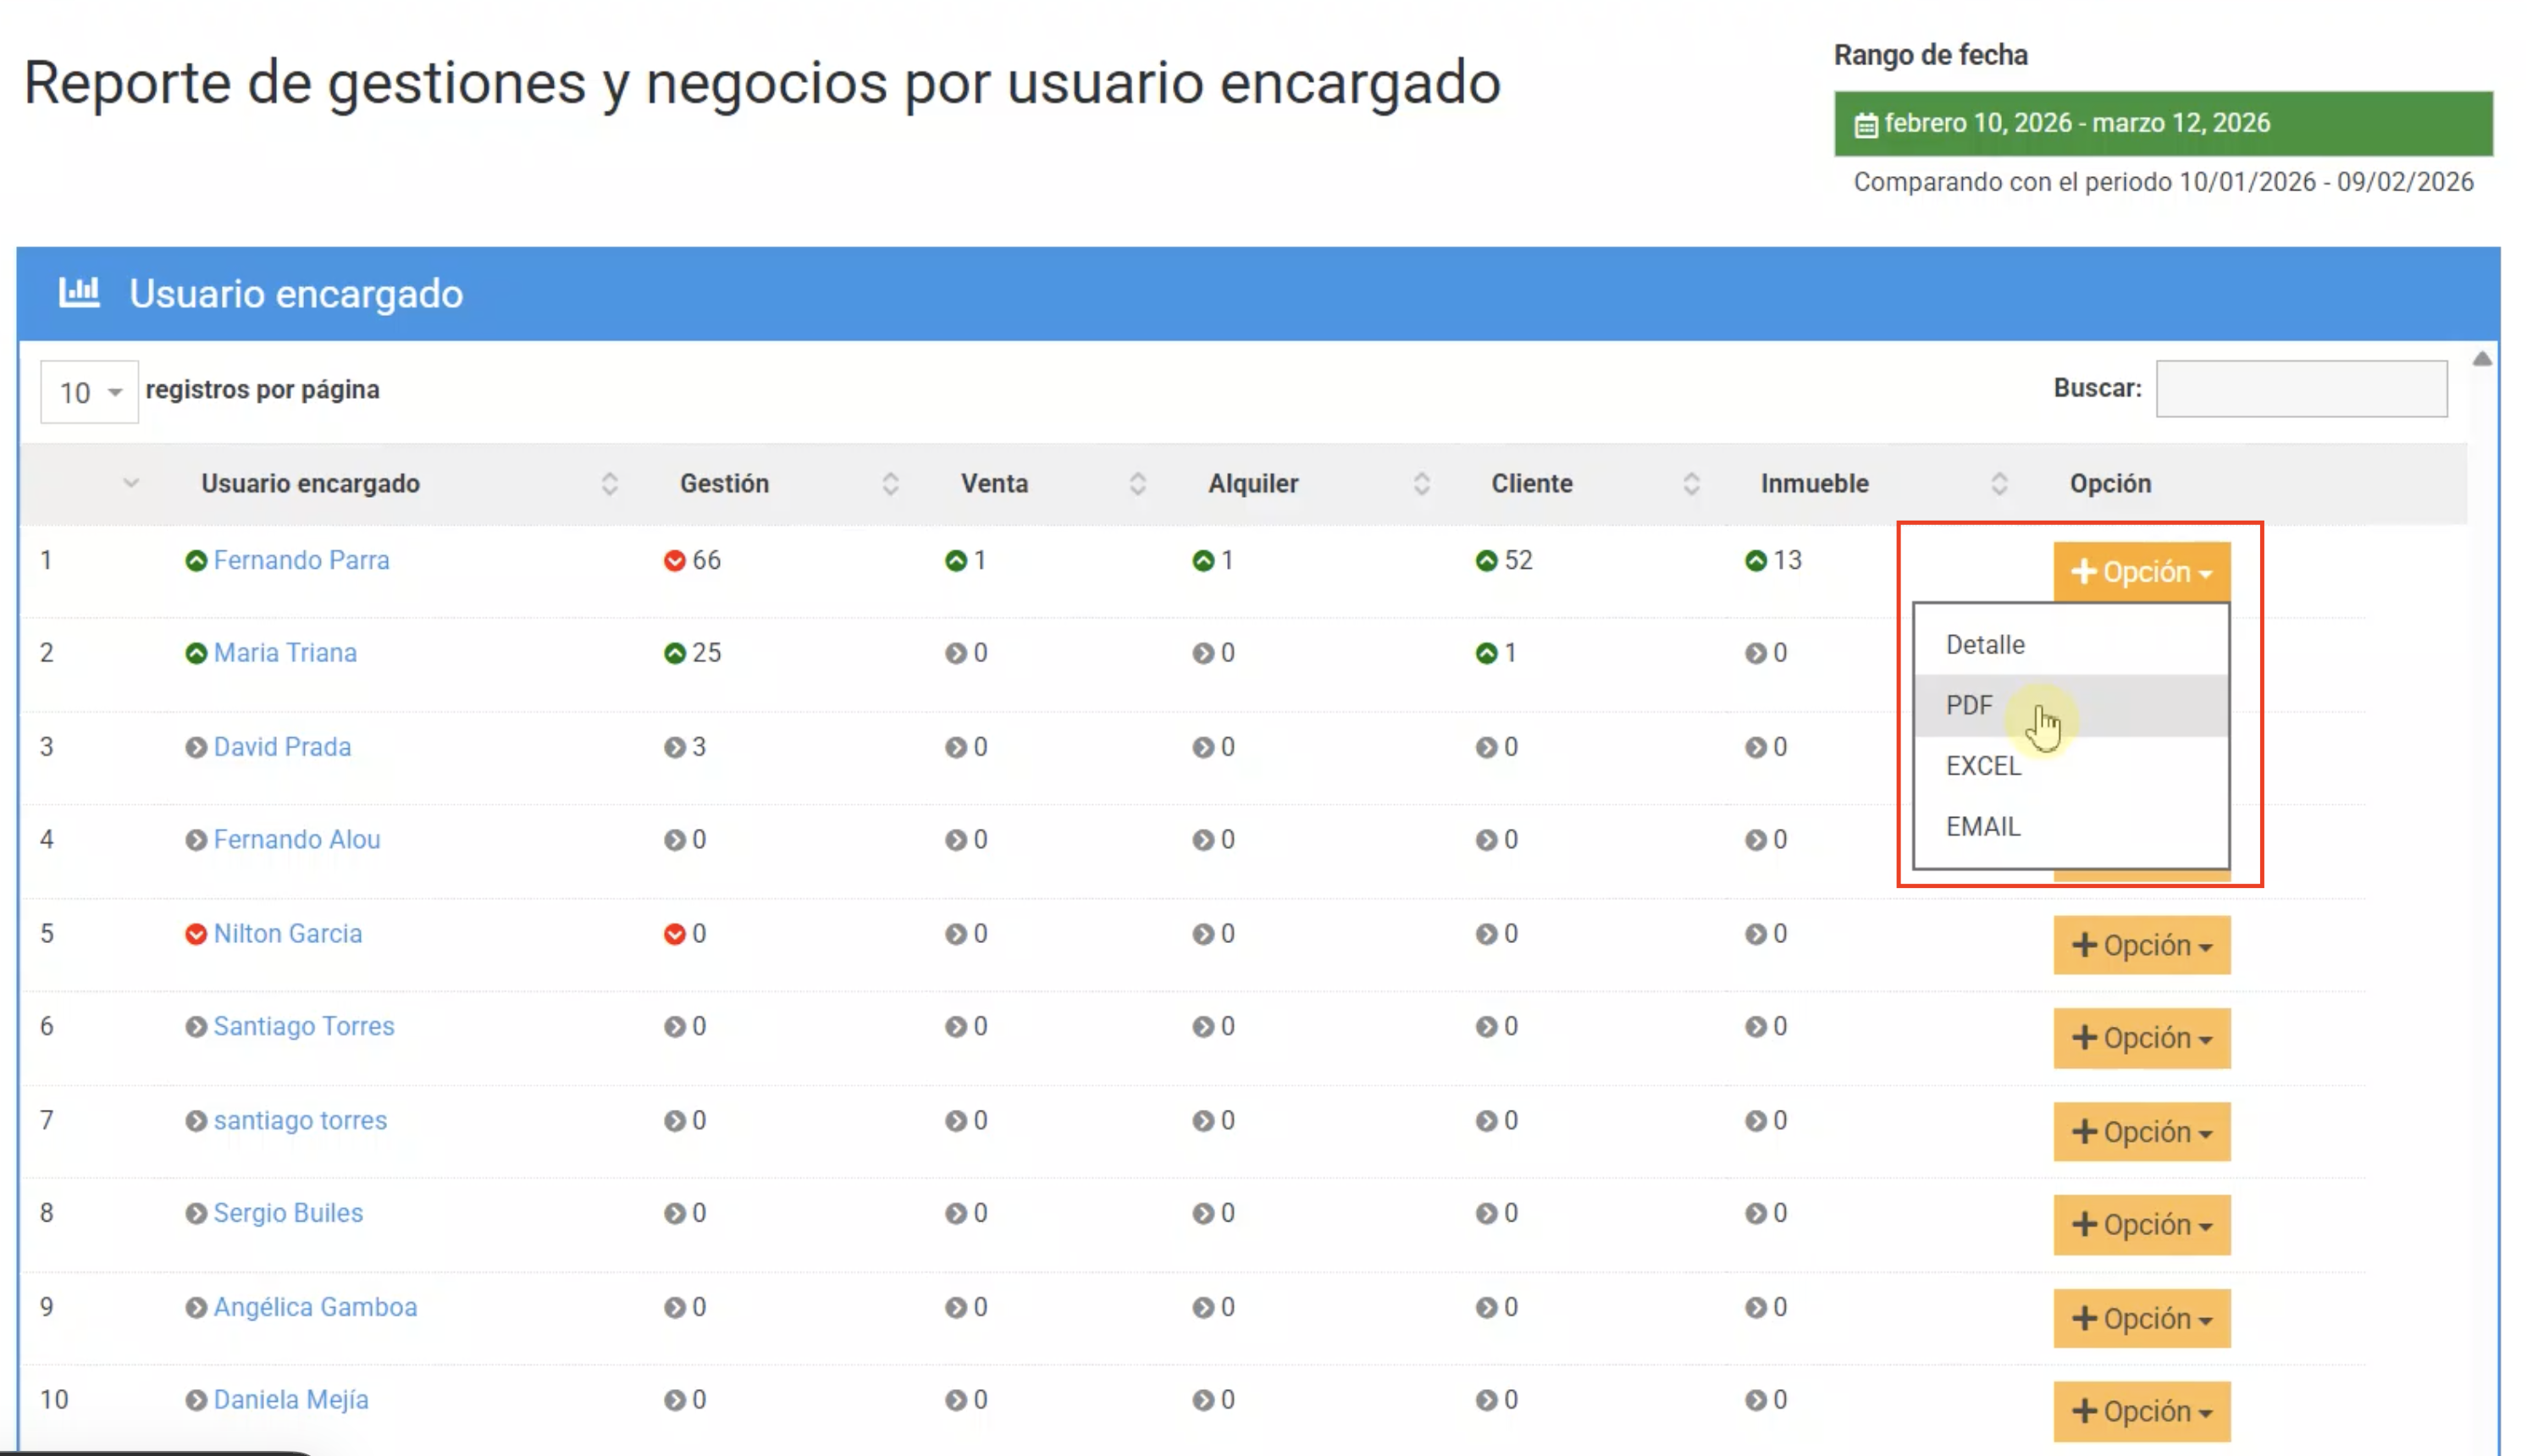2532x1456 pixels.
Task: Sort table by Cliente column arrows
Action: tap(1690, 484)
